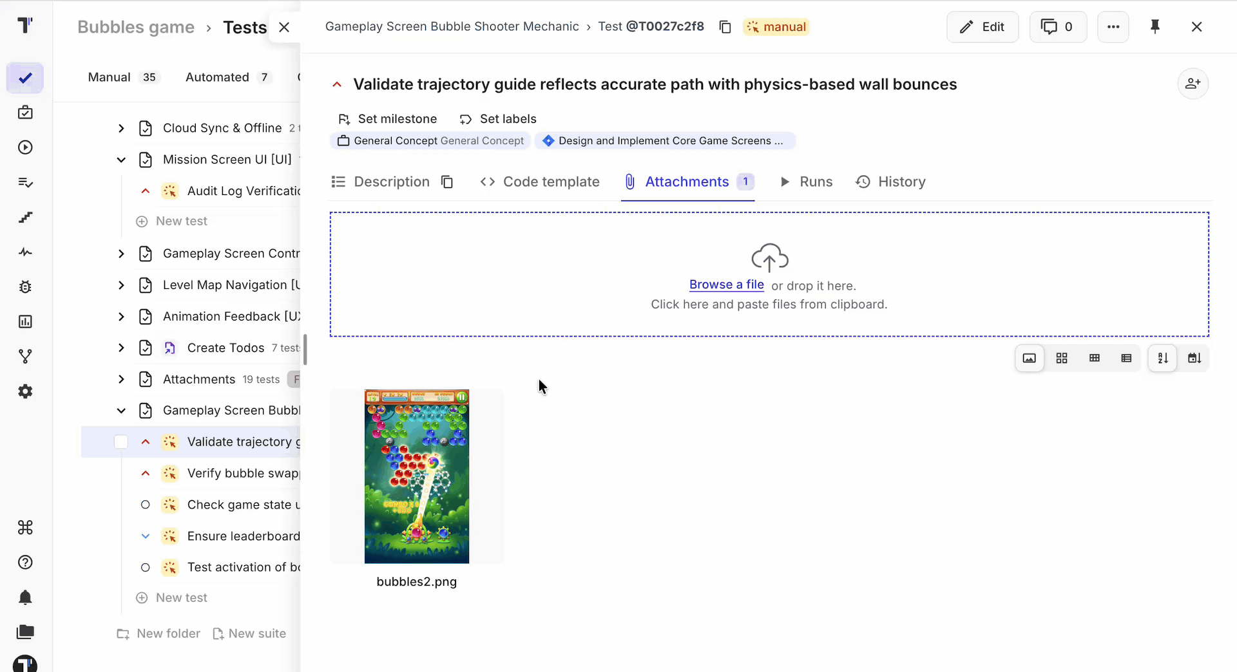Open the Notifications bell icon

25,597
